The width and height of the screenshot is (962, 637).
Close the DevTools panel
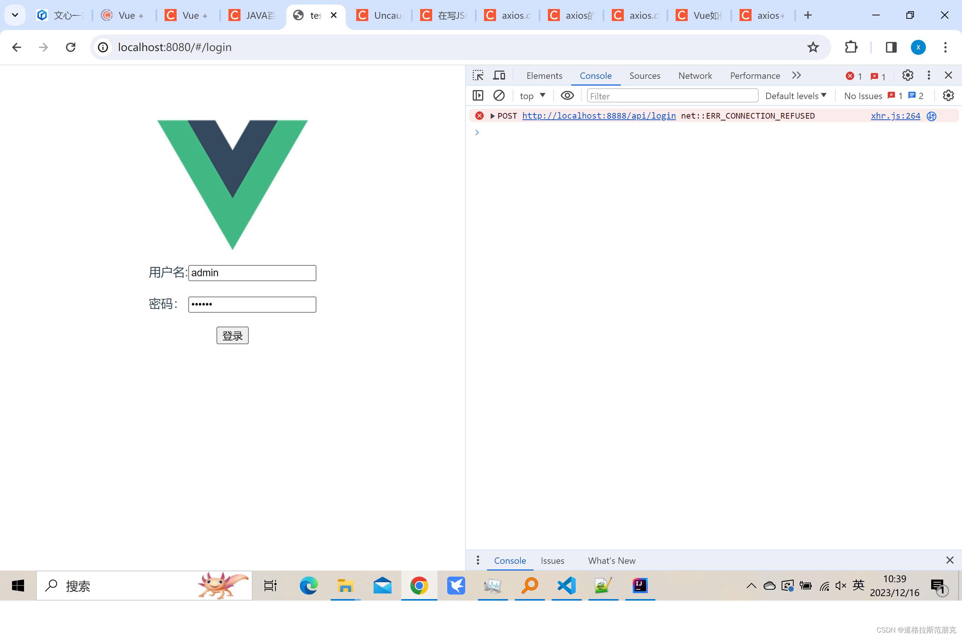[x=948, y=75]
